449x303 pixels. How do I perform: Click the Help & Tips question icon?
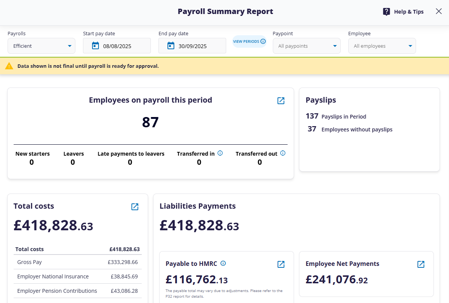point(386,12)
